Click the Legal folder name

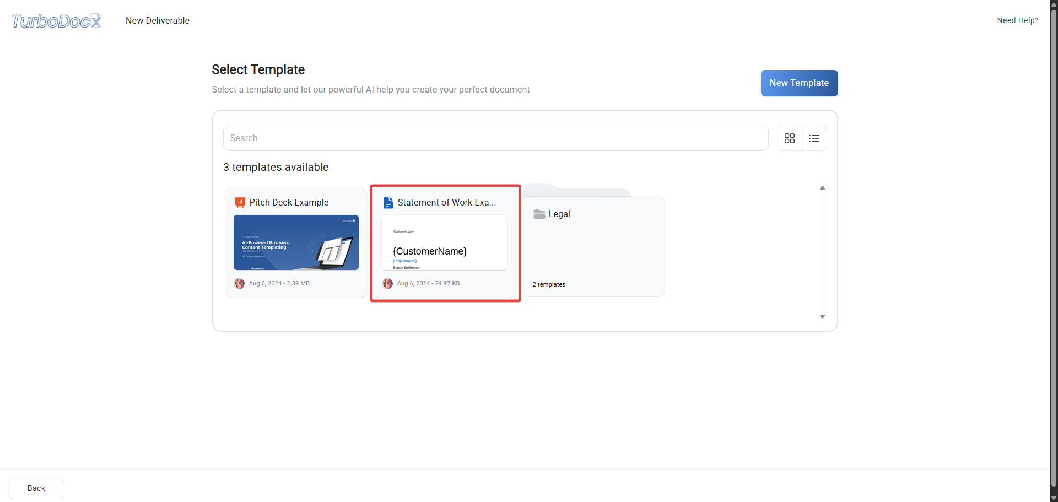[559, 214]
